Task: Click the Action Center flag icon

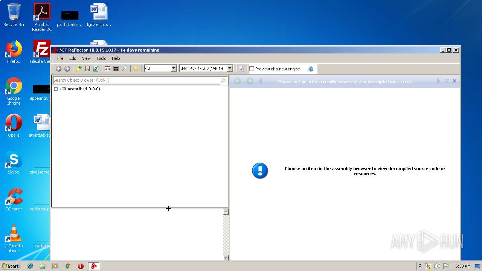Action: tap(446, 266)
